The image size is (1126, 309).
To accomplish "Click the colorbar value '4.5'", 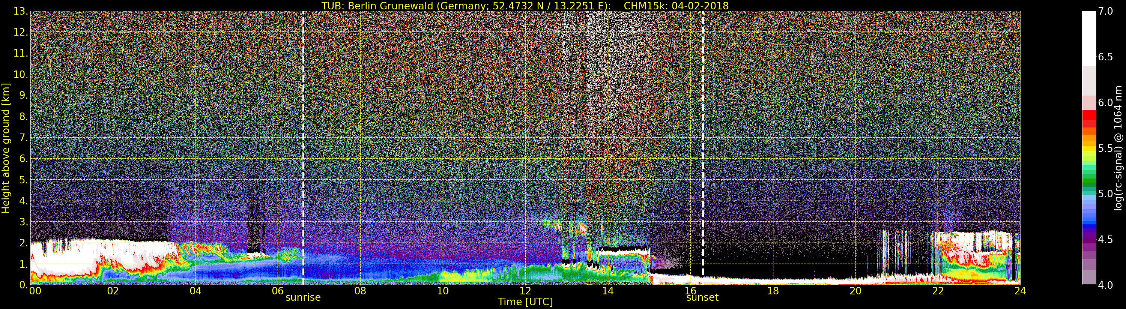I will pos(1105,240).
